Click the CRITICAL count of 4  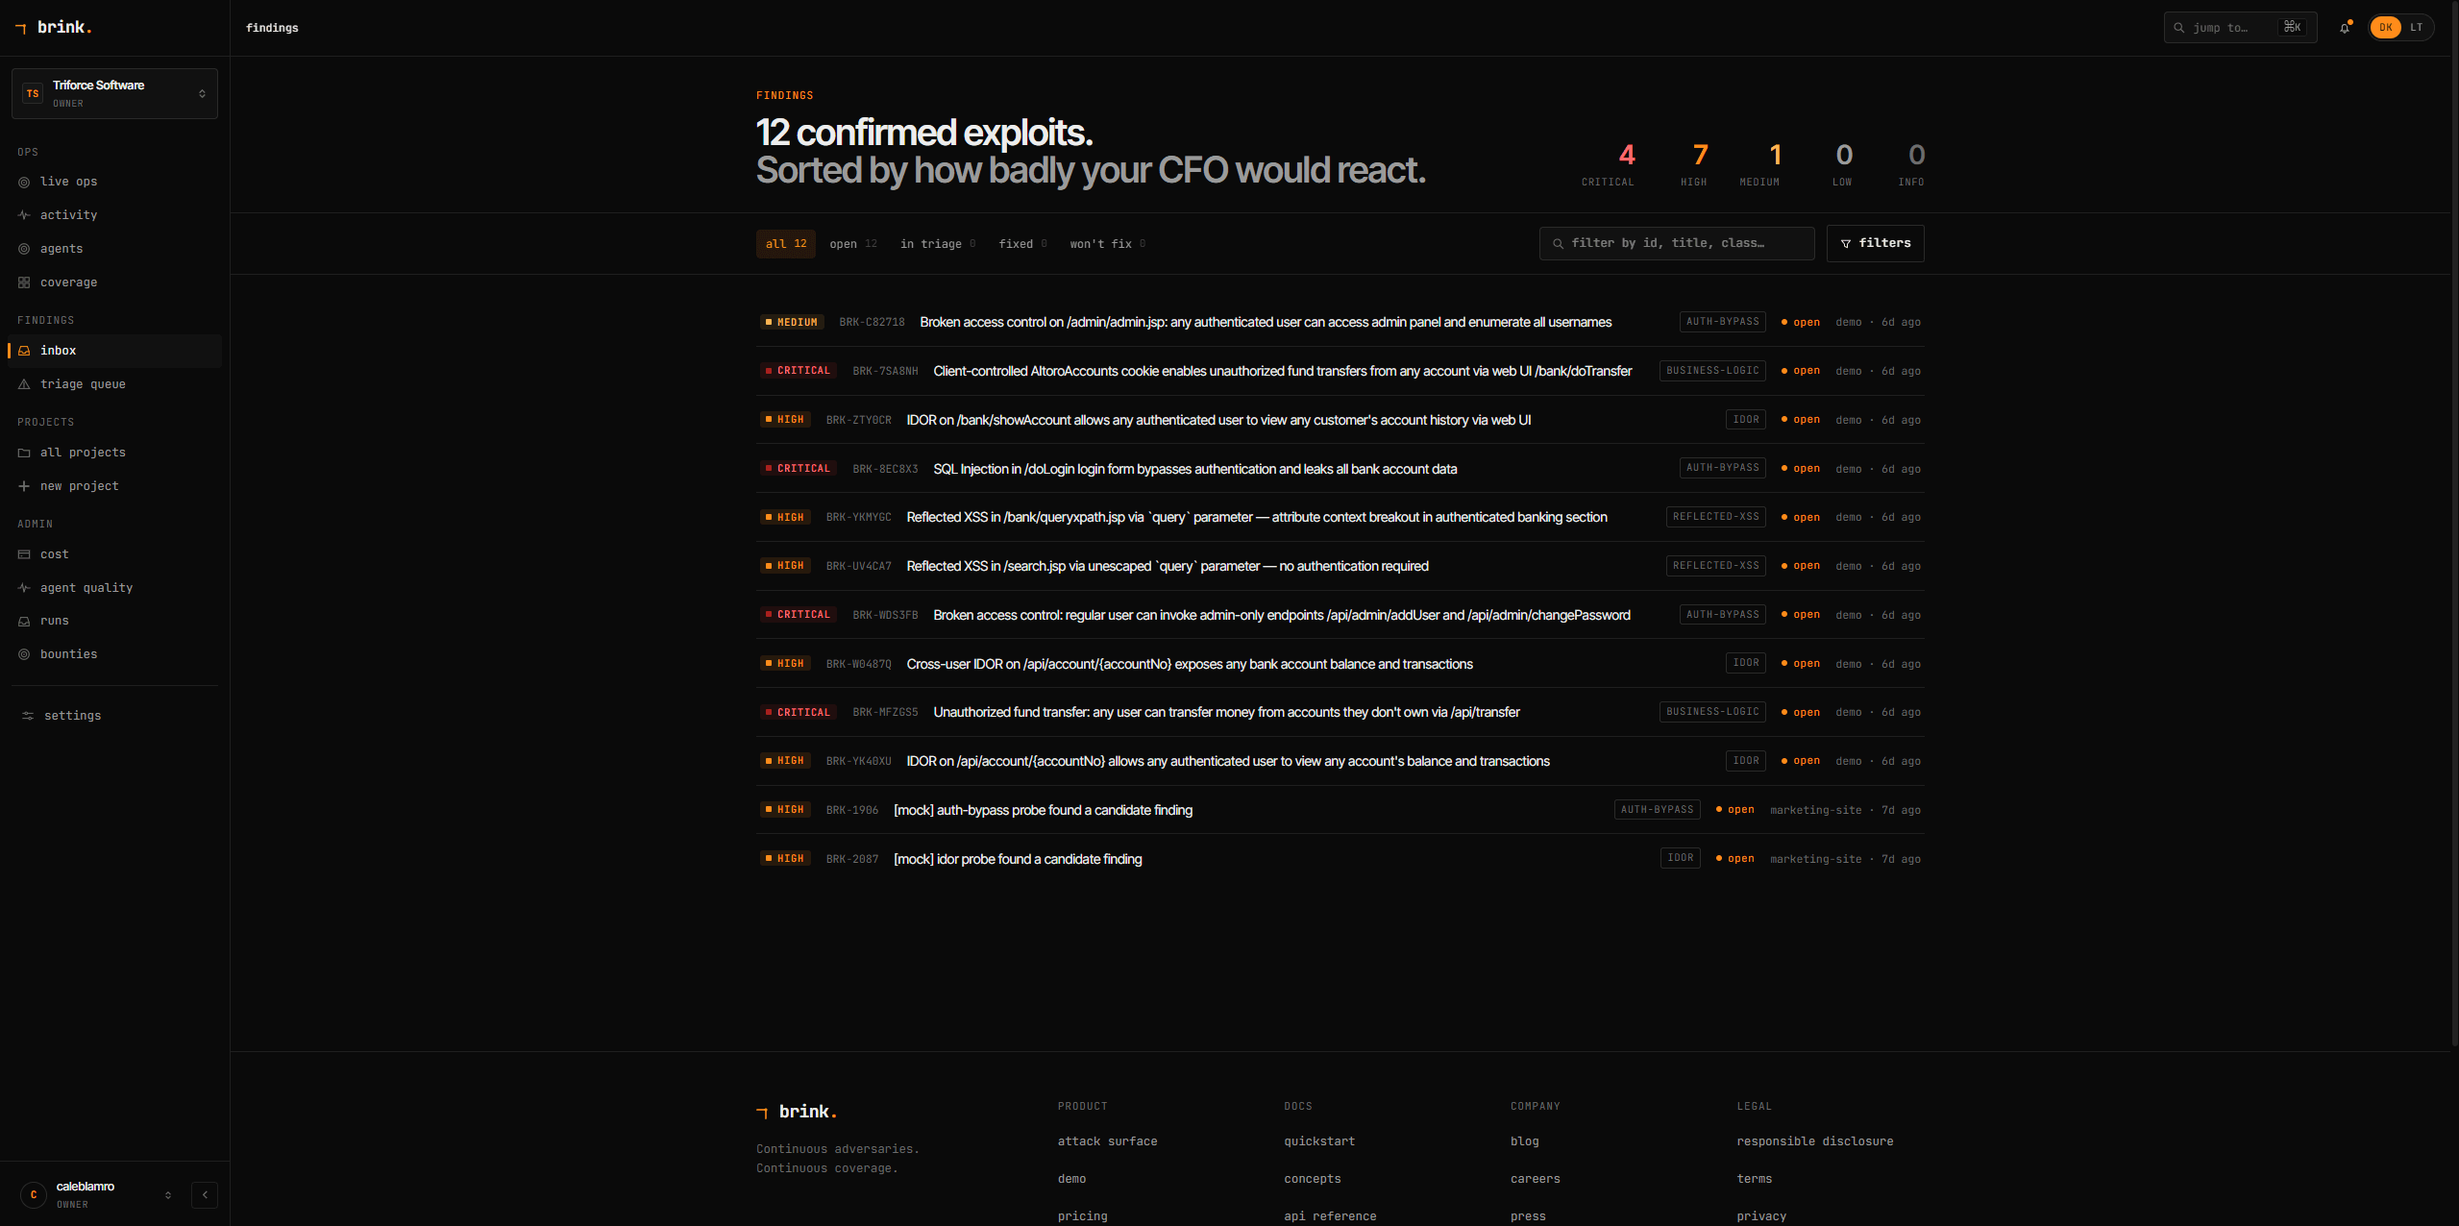pyautogui.click(x=1627, y=155)
